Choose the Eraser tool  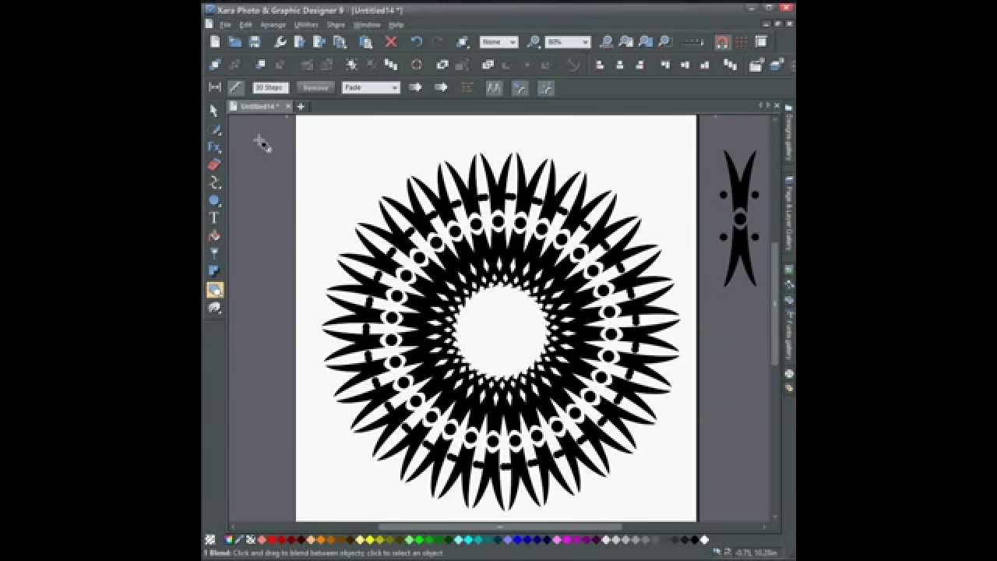[x=214, y=164]
